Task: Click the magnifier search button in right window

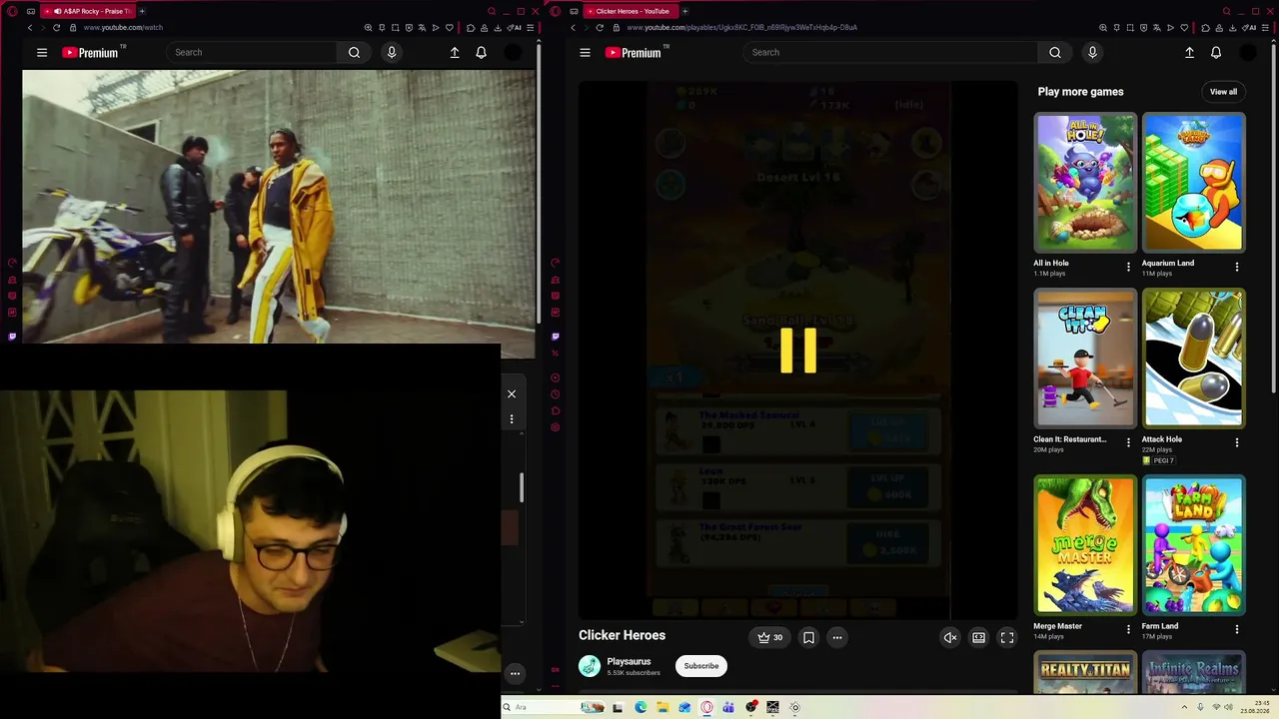Action: [1055, 52]
